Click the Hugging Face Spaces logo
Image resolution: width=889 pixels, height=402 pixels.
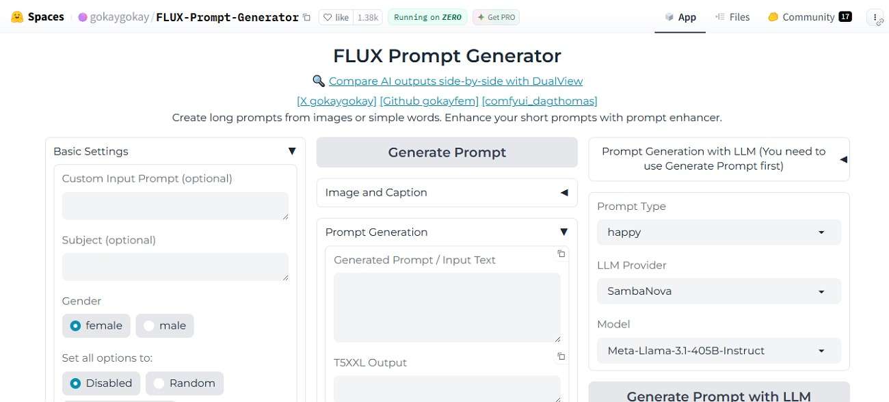click(17, 16)
